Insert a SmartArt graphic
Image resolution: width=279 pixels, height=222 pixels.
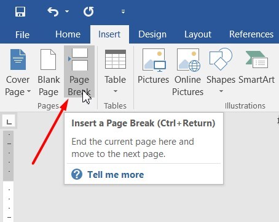pyautogui.click(x=256, y=67)
